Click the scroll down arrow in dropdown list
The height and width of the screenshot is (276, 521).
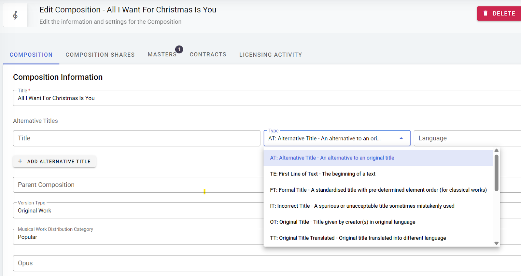tap(496, 243)
